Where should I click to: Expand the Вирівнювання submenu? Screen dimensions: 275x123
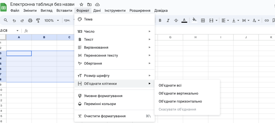click(x=114, y=47)
